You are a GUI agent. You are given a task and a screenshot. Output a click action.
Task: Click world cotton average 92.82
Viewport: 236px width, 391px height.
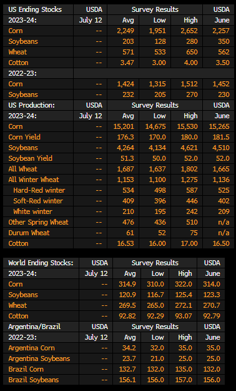coord(127,316)
